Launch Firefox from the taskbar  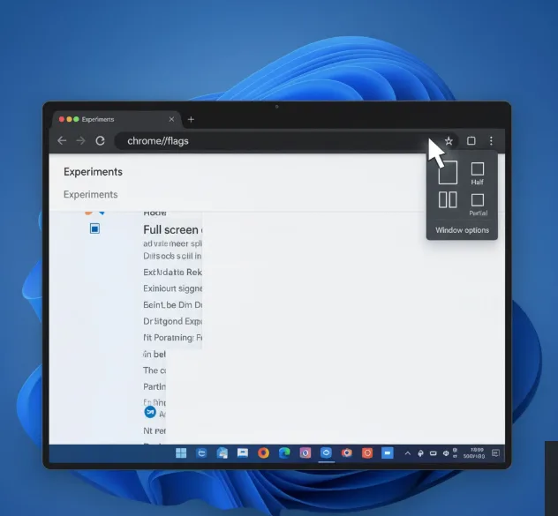[263, 453]
